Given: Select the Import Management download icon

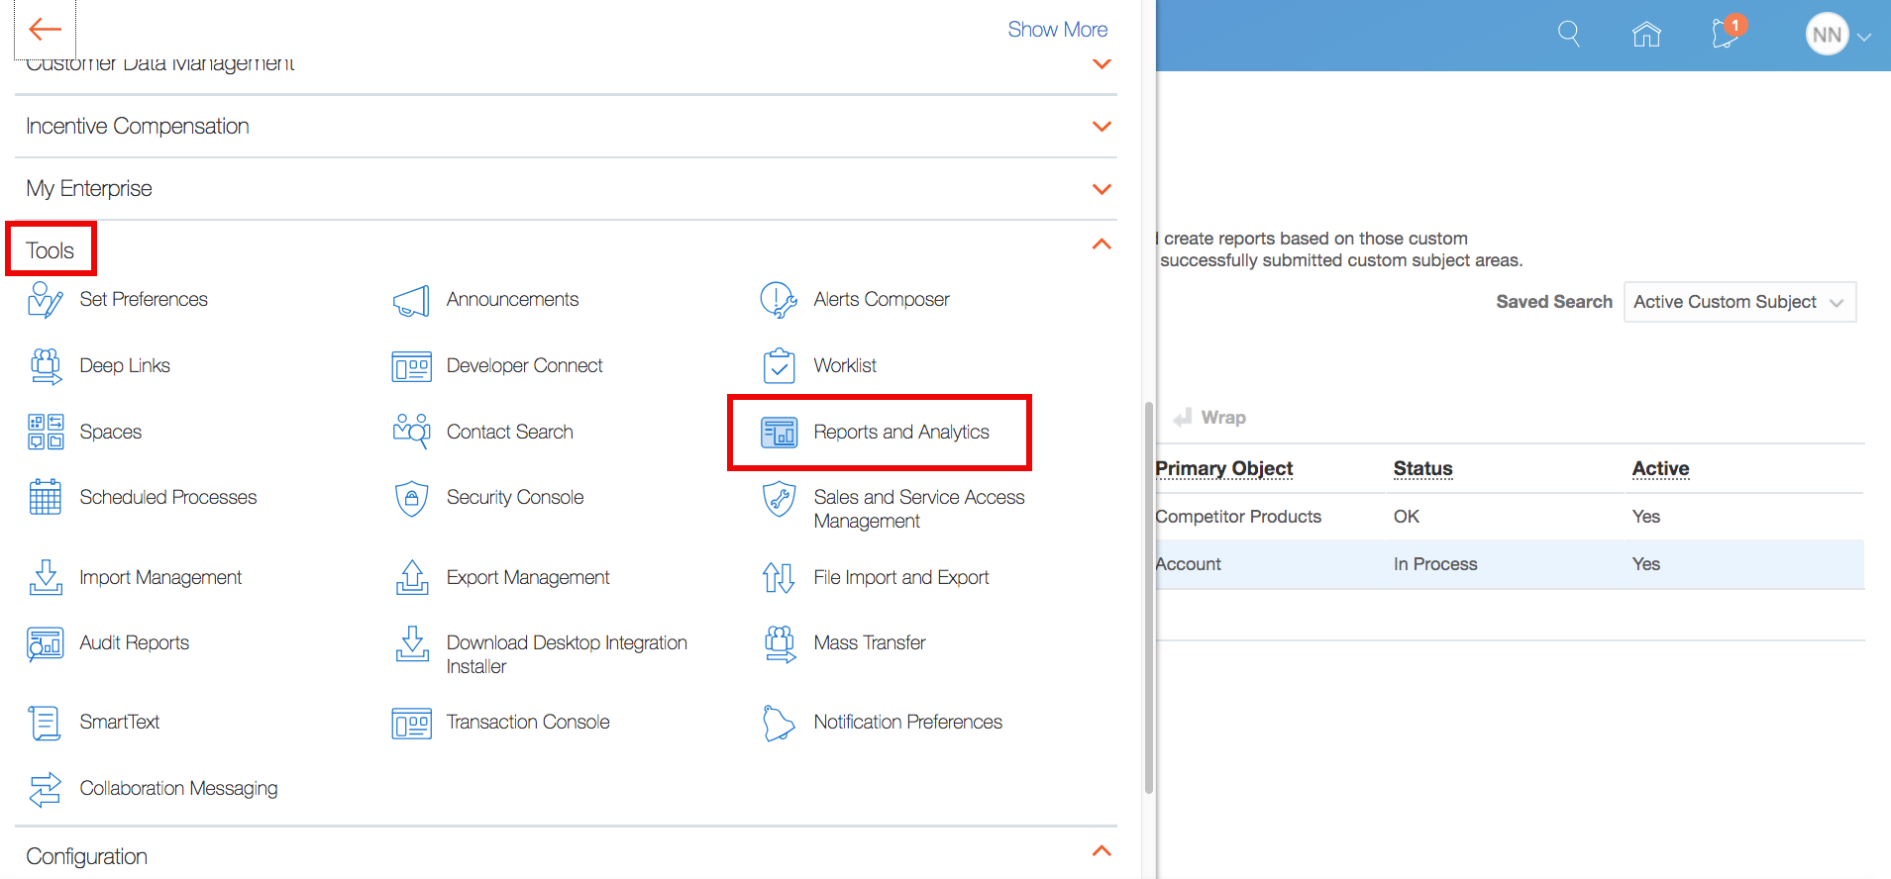Looking at the screenshot, I should coord(46,578).
